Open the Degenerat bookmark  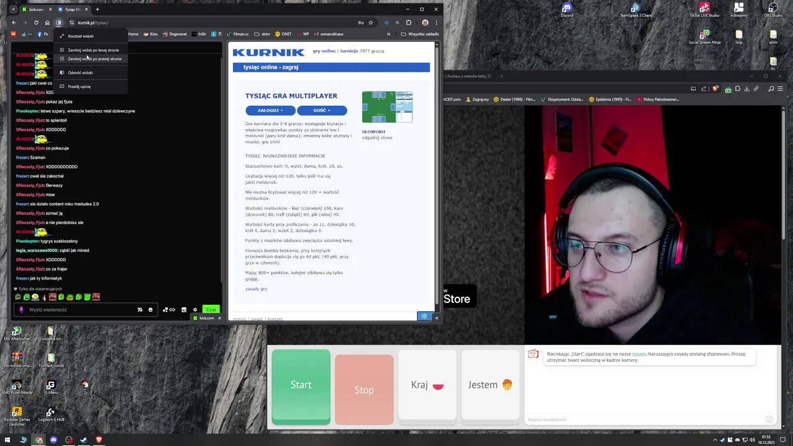pos(174,34)
